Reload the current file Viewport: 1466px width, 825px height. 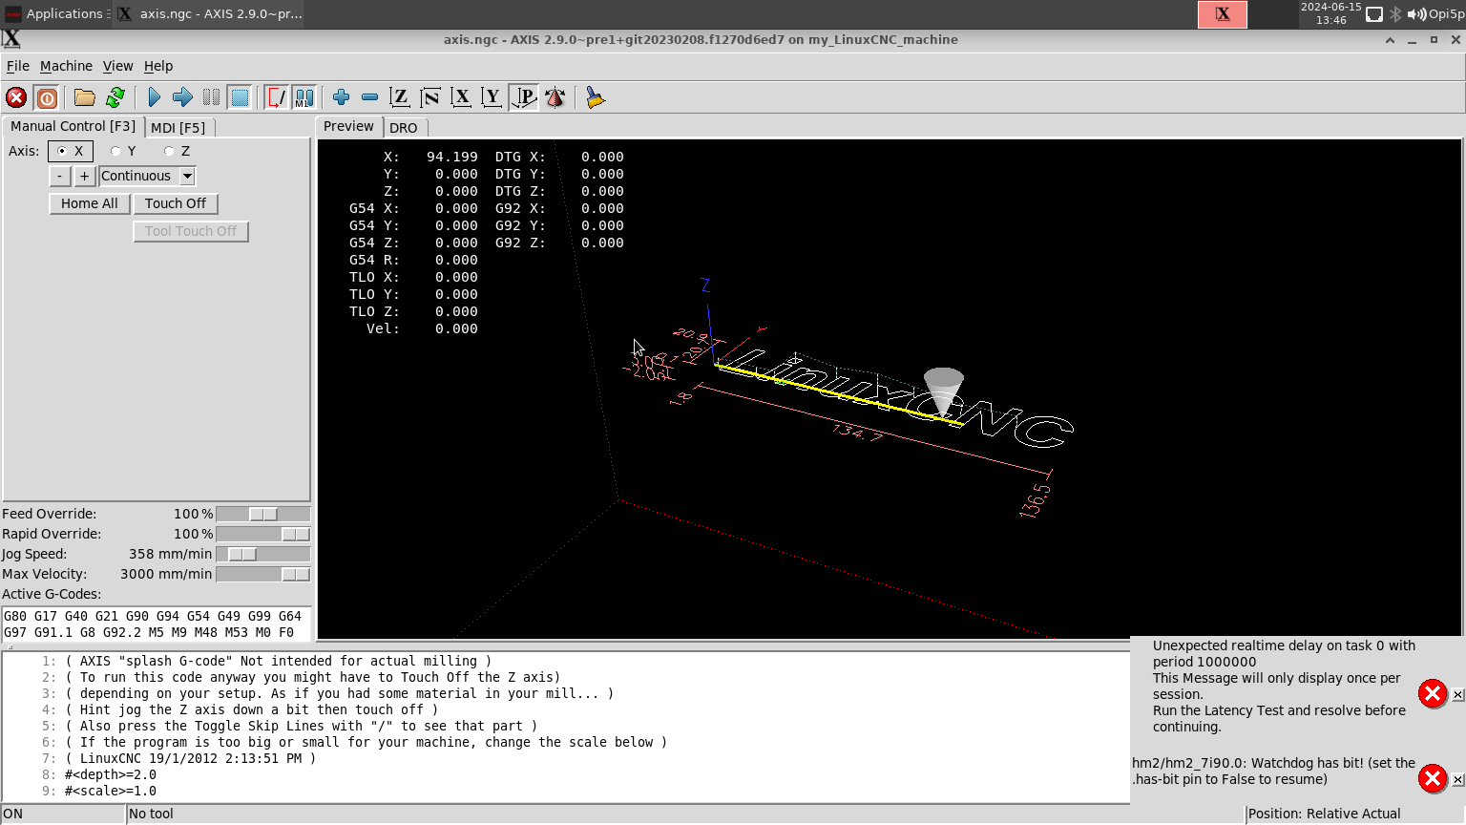[115, 97]
